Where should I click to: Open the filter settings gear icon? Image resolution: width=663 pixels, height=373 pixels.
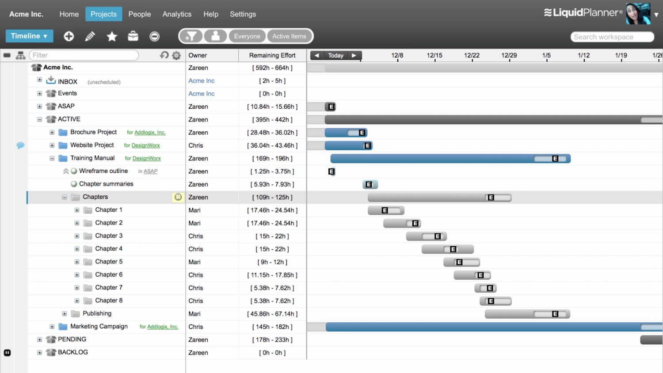coord(176,55)
